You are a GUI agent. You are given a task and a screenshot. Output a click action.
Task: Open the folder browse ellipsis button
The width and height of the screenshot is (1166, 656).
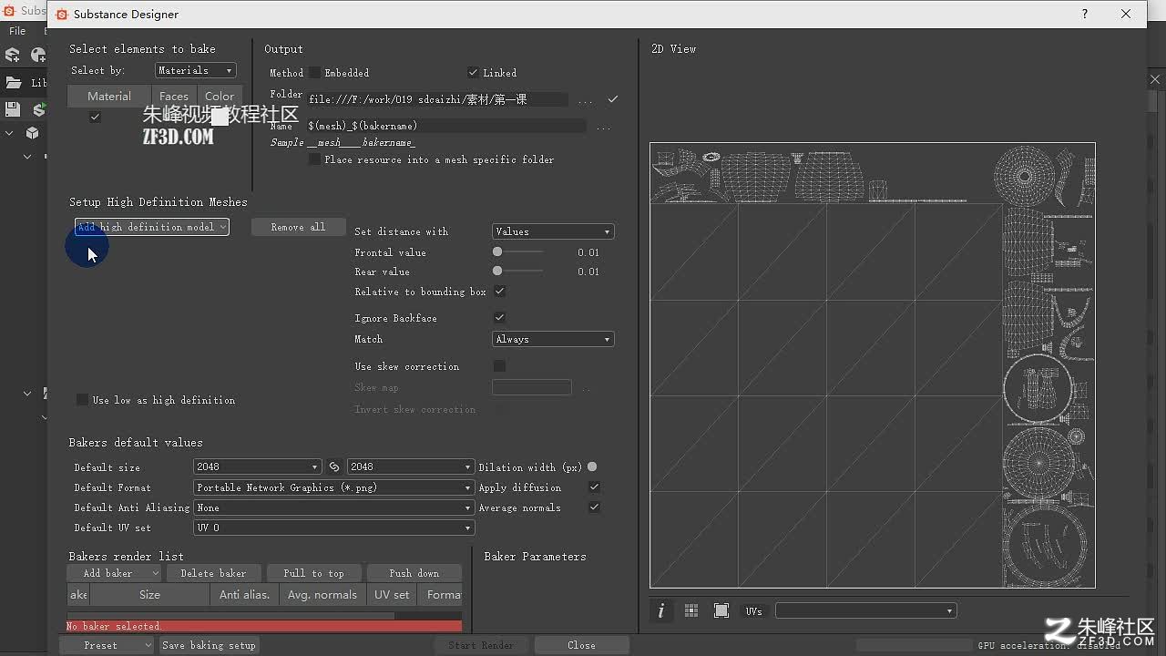click(x=585, y=100)
